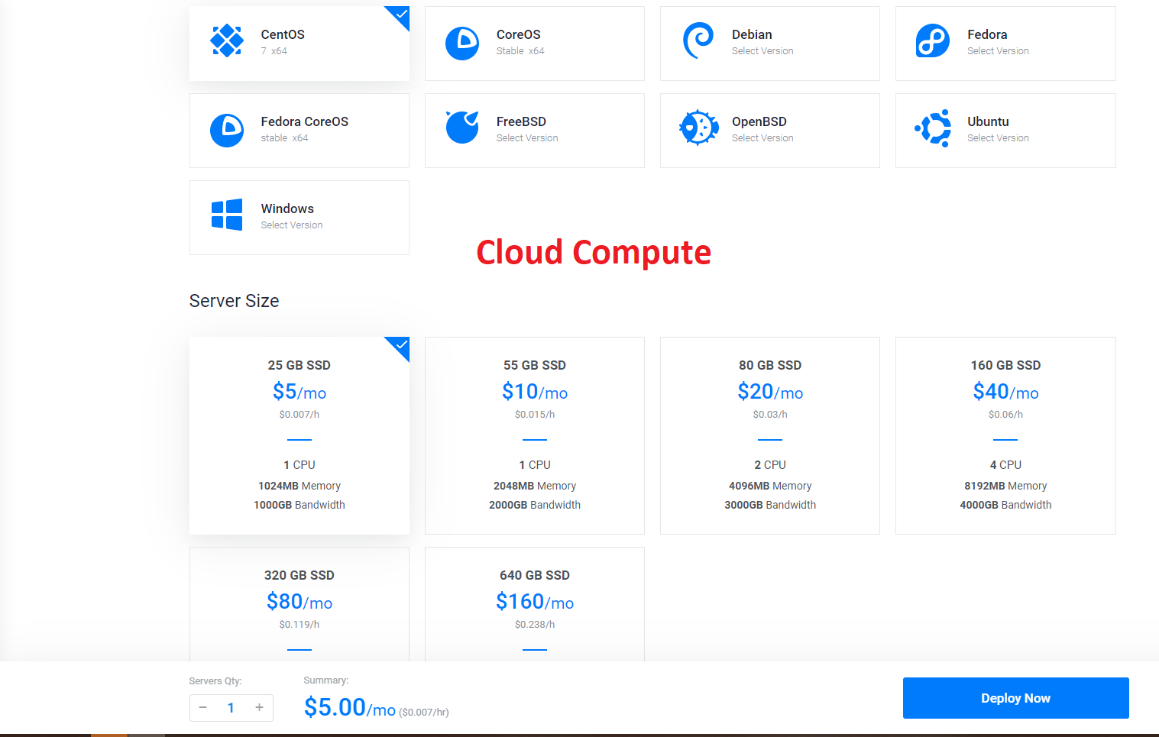Open Debian version selection
1159x737 pixels.
(x=762, y=51)
